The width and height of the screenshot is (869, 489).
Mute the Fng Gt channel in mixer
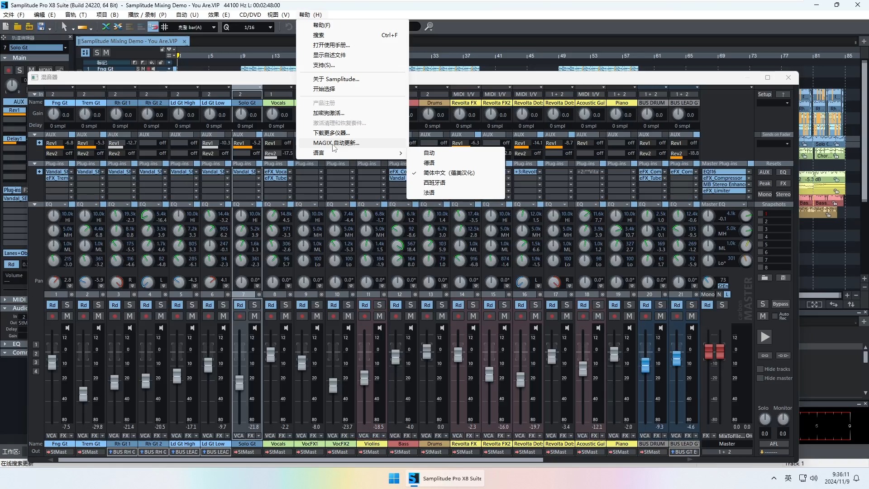point(67,316)
